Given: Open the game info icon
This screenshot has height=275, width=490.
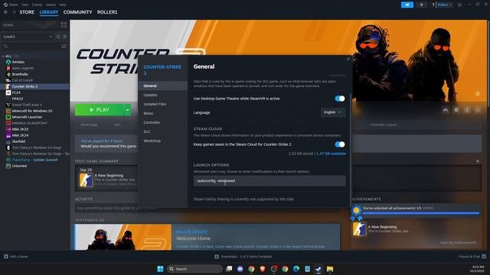Looking at the screenshot, I should point(467,110).
